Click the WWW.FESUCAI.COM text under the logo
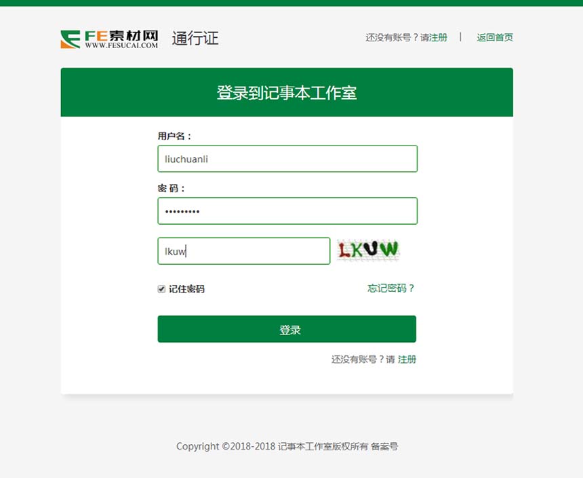The image size is (583, 478). [121, 45]
